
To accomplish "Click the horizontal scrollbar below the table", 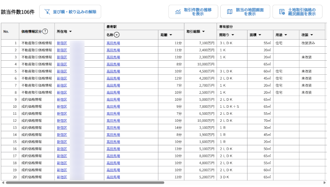I will point(82,182).
